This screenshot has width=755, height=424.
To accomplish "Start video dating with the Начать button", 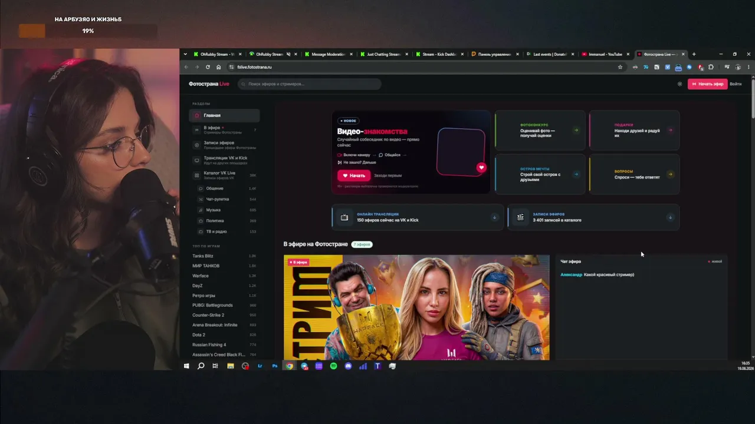I will 354,175.
